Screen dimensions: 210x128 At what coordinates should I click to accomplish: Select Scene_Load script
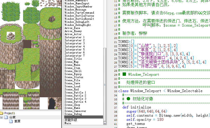click(72, 86)
